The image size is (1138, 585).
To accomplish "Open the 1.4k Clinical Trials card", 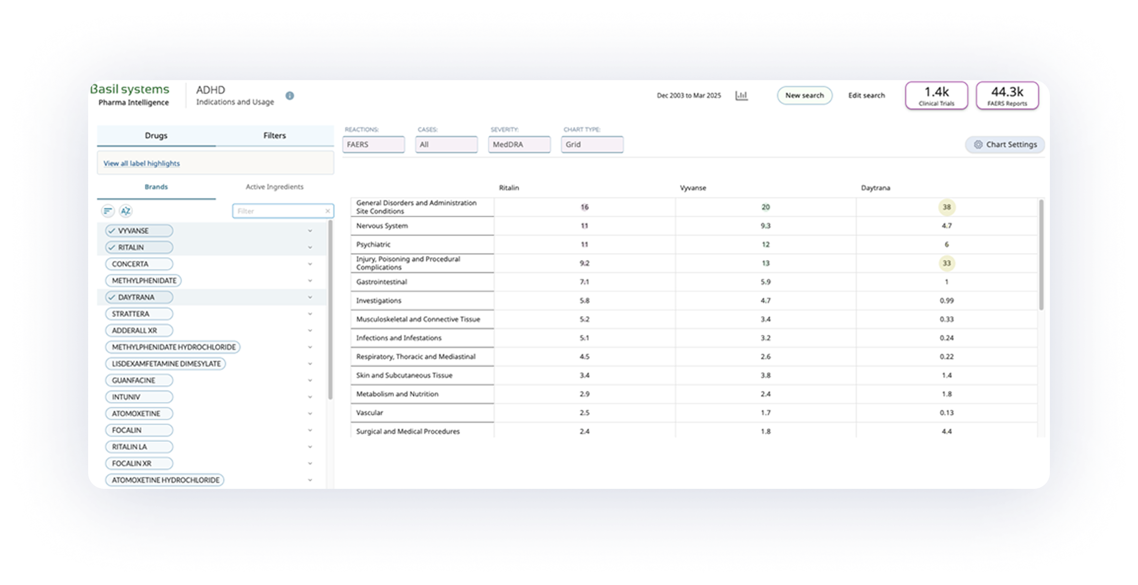I will [936, 96].
